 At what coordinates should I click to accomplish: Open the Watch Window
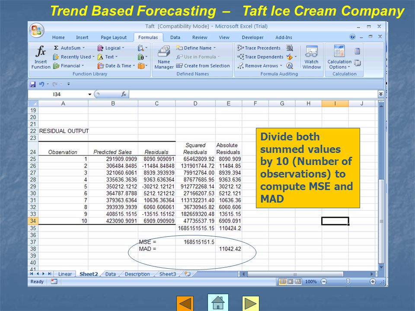click(x=312, y=57)
